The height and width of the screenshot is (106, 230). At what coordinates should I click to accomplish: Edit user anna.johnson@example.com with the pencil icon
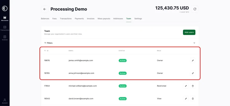click(193, 73)
